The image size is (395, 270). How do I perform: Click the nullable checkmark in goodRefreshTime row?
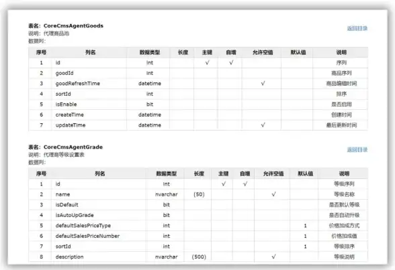click(263, 83)
